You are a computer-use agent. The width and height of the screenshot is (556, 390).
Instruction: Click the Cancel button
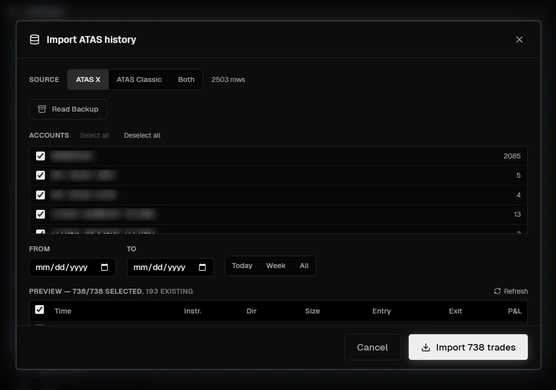point(372,347)
